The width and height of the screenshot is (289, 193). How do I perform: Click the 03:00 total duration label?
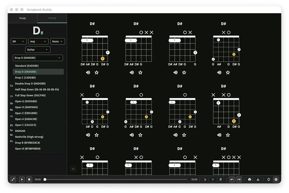(x=194, y=179)
